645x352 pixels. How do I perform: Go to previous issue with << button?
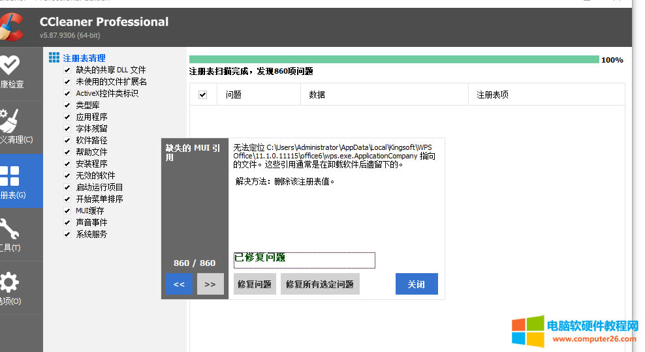179,284
